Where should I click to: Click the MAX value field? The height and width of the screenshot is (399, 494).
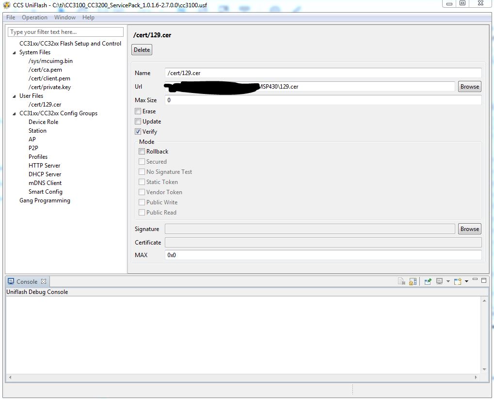pos(323,255)
